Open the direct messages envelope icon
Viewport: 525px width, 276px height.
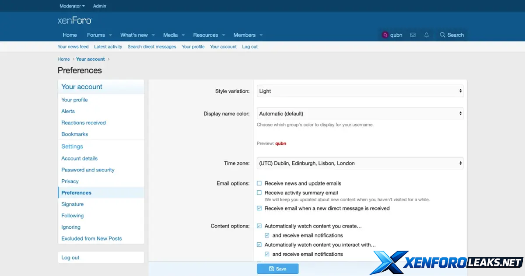413,35
